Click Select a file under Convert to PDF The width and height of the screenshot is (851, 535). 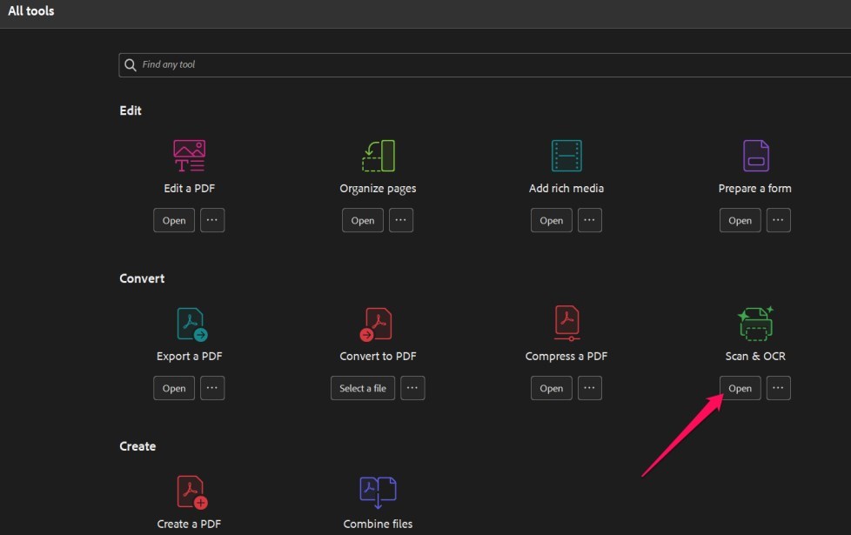tap(362, 388)
